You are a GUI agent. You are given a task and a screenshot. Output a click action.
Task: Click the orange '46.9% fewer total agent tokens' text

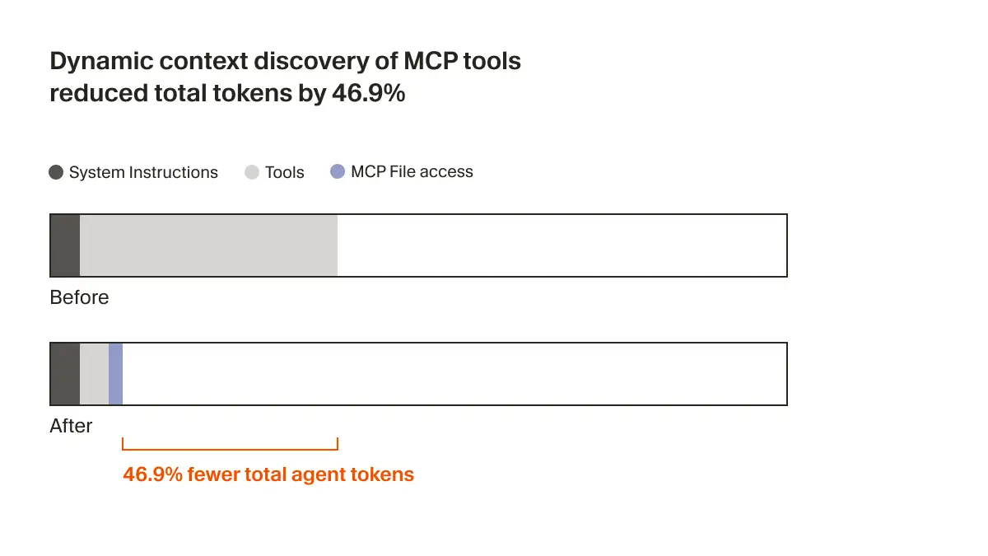point(268,474)
